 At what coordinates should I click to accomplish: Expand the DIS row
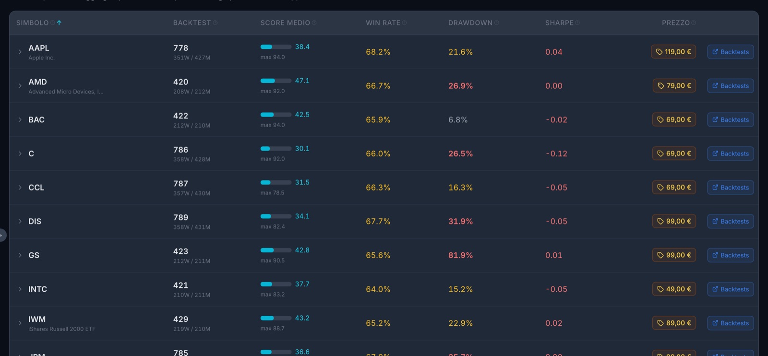(x=20, y=221)
